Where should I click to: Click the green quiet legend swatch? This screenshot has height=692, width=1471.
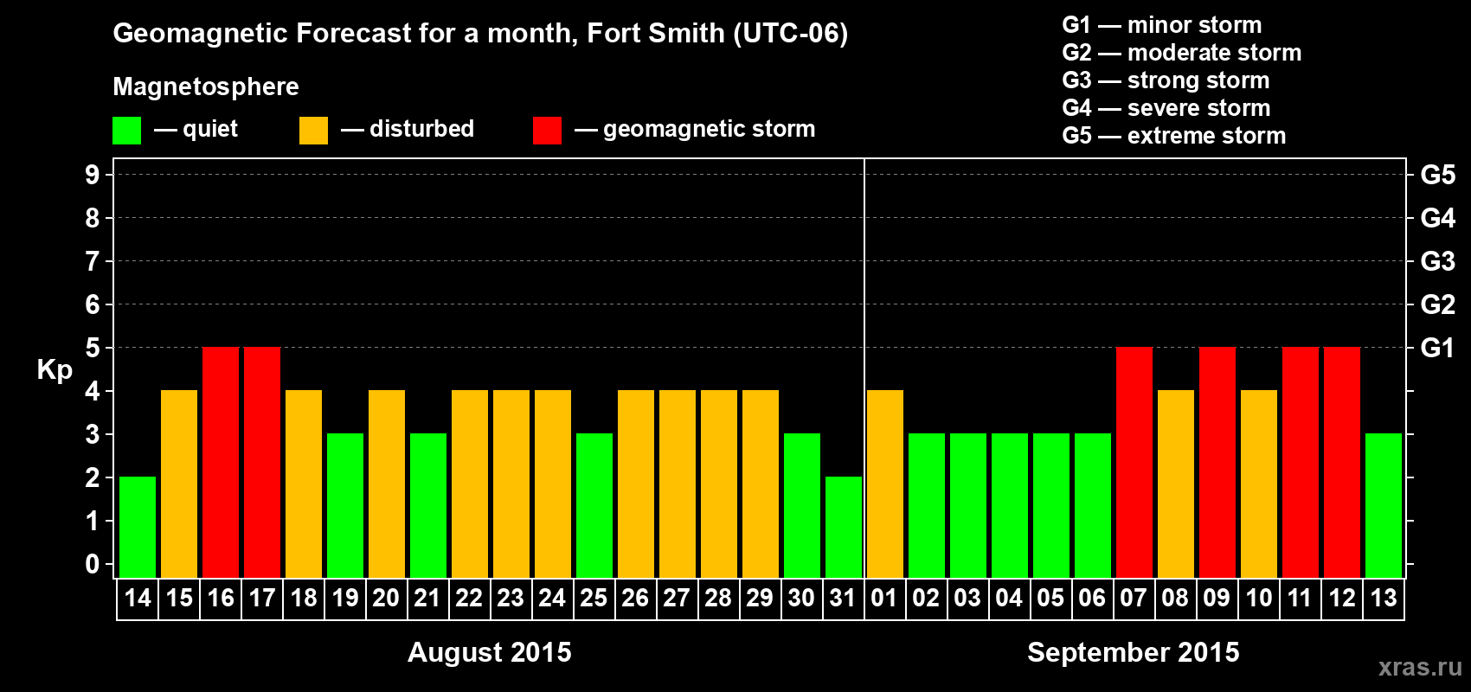click(127, 131)
